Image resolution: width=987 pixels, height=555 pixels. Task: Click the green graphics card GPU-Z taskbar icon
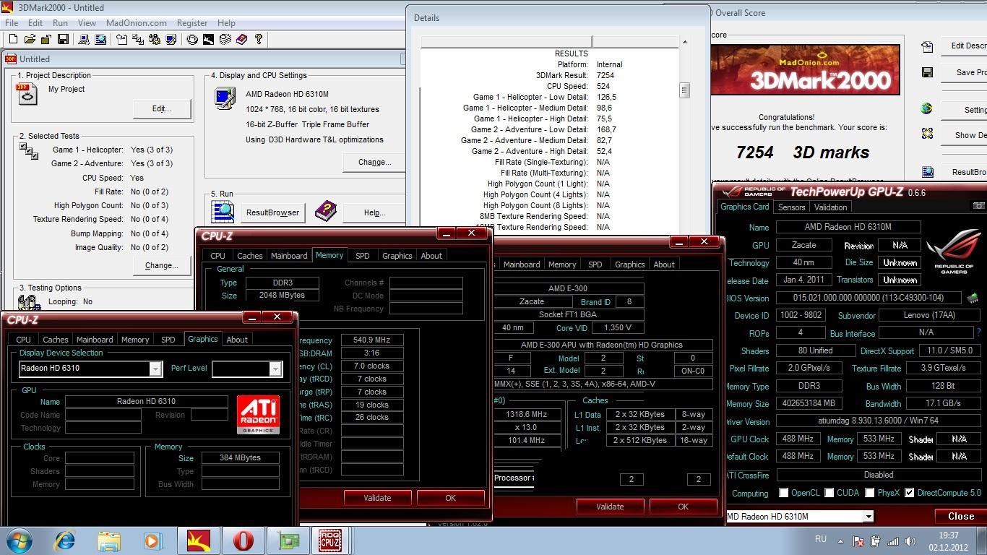coord(288,541)
